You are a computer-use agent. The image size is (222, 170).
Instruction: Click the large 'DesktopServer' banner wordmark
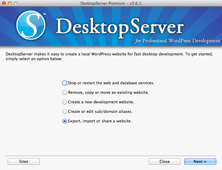tap(120, 27)
